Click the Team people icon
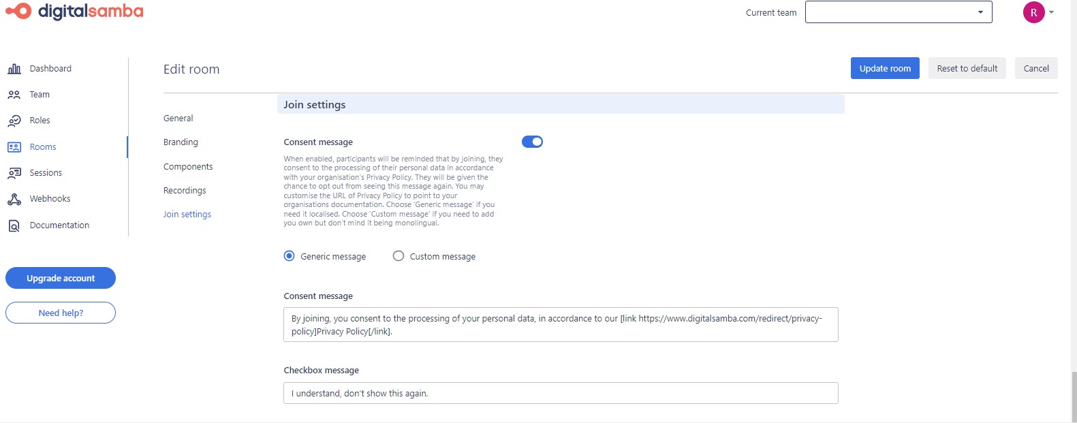Viewport: 1077px width, 423px height. pyautogui.click(x=14, y=95)
